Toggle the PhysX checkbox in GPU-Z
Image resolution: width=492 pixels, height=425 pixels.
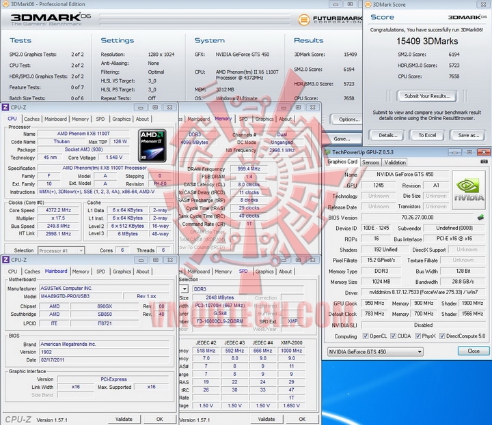(x=418, y=336)
